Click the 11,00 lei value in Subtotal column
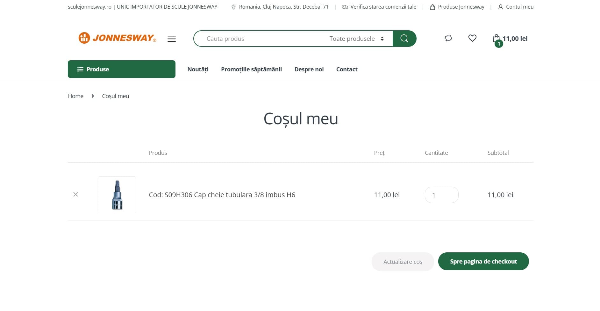The height and width of the screenshot is (311, 600). pyautogui.click(x=500, y=195)
